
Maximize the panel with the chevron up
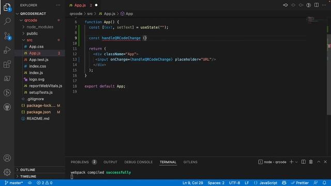(319, 162)
